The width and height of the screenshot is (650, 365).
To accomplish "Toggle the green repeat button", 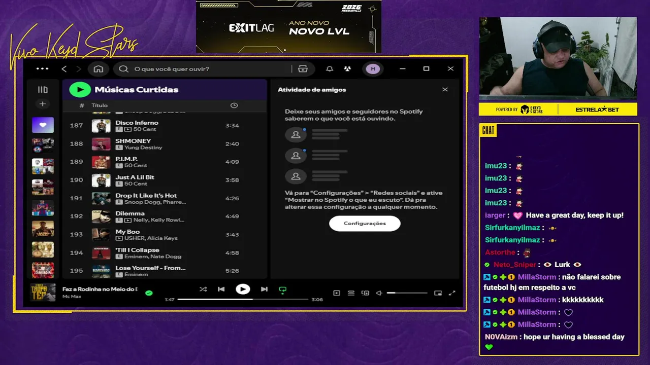I will click(x=283, y=290).
